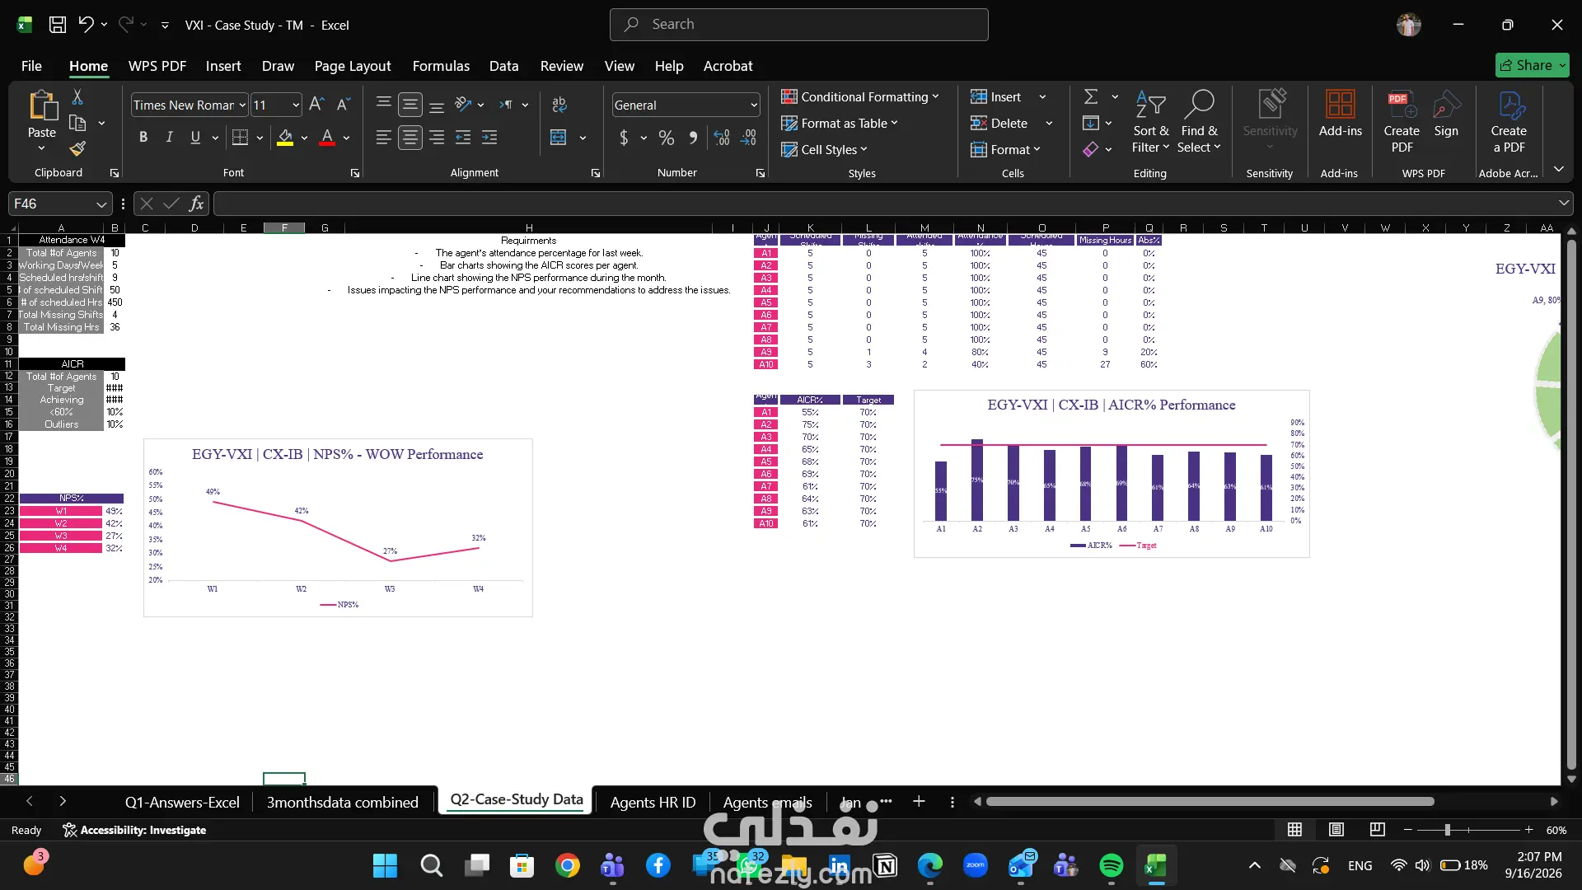This screenshot has width=1582, height=890.
Task: Toggle Italic formatting
Action: pos(170,138)
